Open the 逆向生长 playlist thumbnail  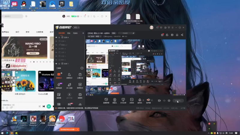tap(25, 81)
